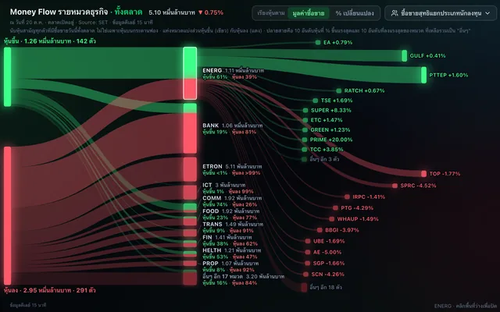Click the UBE -1.69% stock node
The image size is (500, 312).
pos(325,241)
